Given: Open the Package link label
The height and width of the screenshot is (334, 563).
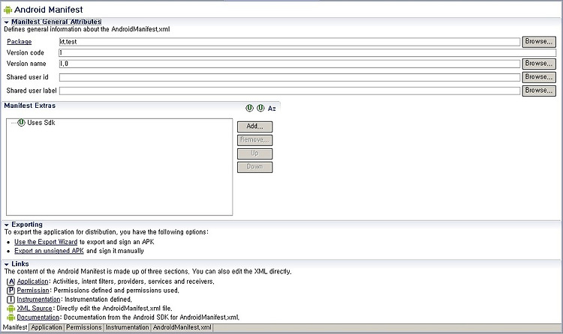Looking at the screenshot, I should [x=20, y=42].
